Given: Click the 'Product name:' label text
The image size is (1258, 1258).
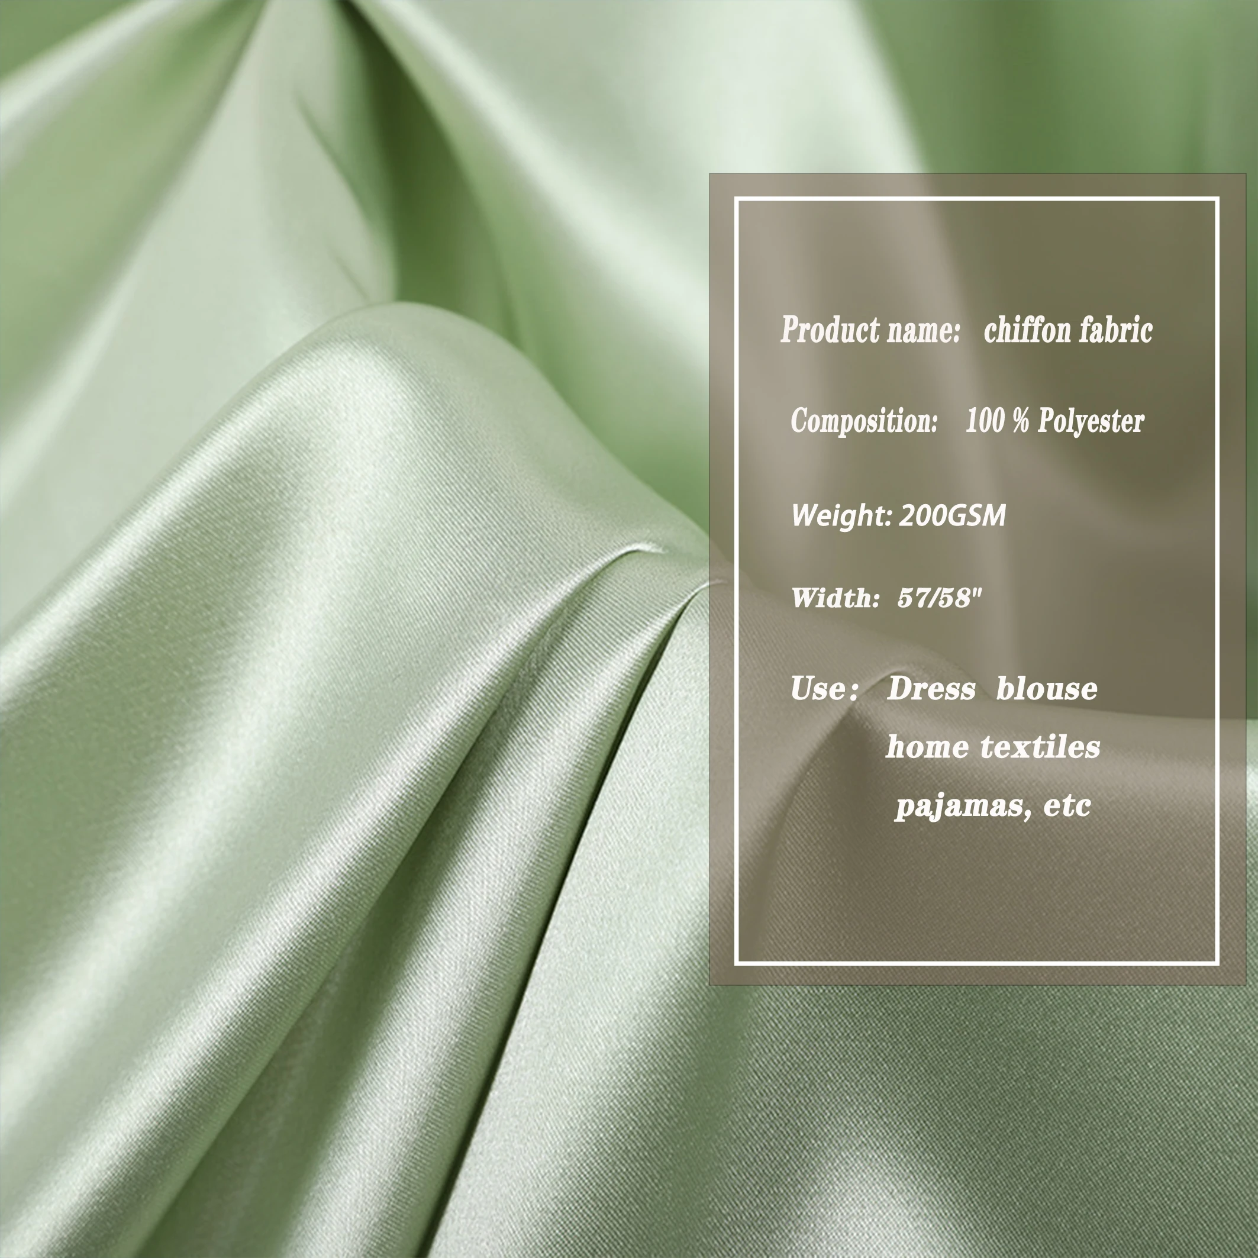Looking at the screenshot, I should pos(870,330).
